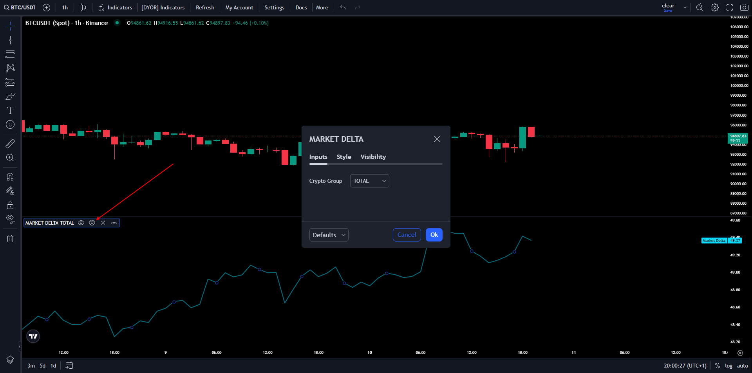Toggle Market Delta Total indicator visibility
752x373 pixels.
coord(81,223)
